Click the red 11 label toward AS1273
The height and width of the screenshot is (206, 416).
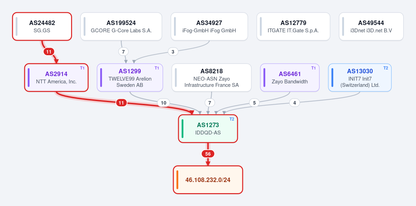121,103
